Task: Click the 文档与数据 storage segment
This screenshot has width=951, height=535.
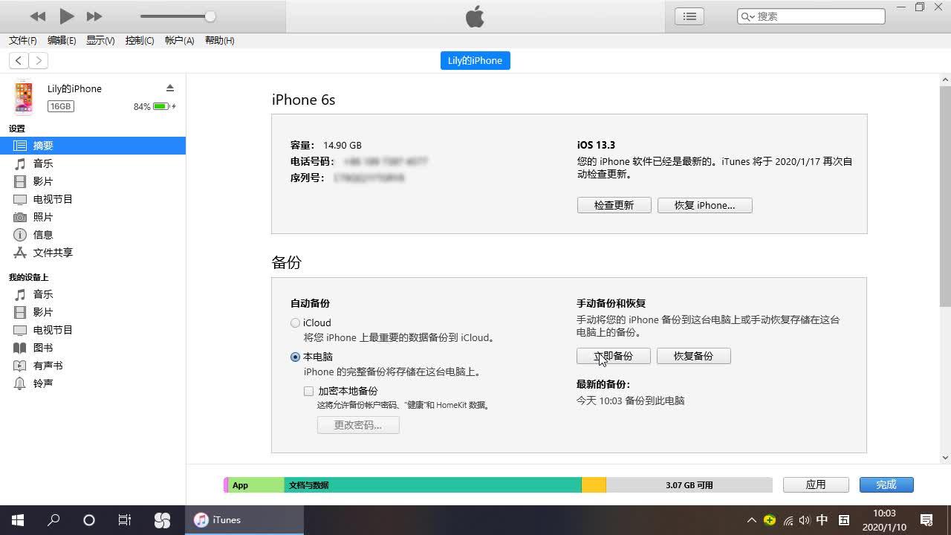Action: (x=432, y=485)
